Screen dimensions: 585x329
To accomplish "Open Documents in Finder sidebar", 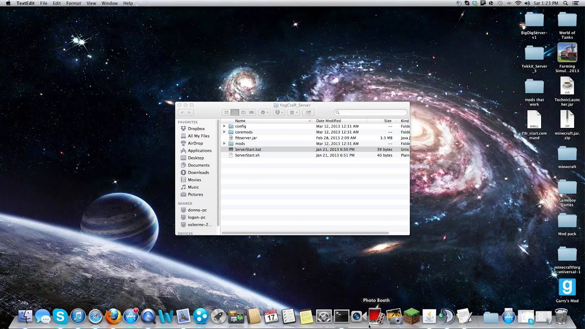I will click(x=198, y=165).
